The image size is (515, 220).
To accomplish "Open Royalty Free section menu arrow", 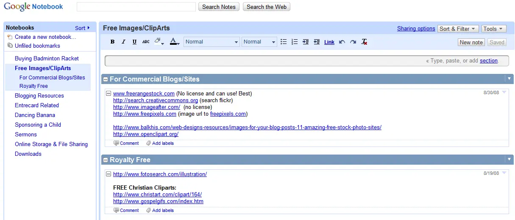I will click(x=509, y=159).
